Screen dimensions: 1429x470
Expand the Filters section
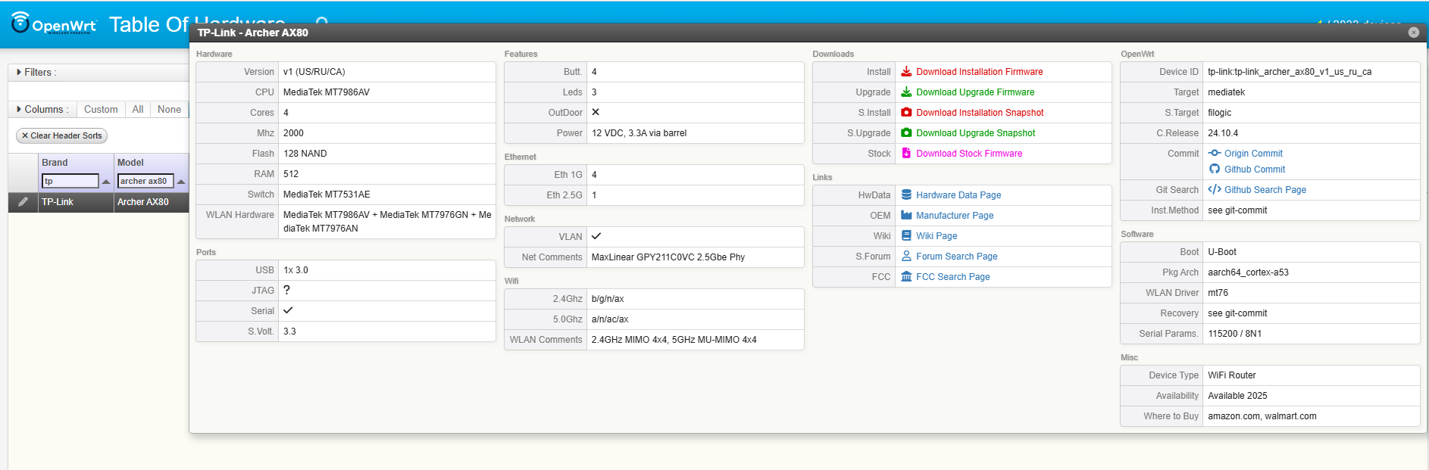click(x=36, y=73)
